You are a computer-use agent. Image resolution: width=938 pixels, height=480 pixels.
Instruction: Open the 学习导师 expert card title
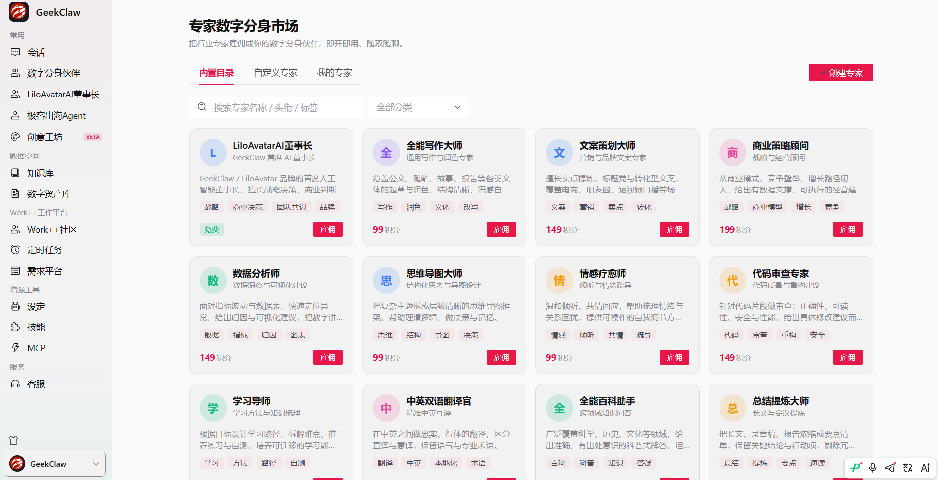tap(252, 401)
